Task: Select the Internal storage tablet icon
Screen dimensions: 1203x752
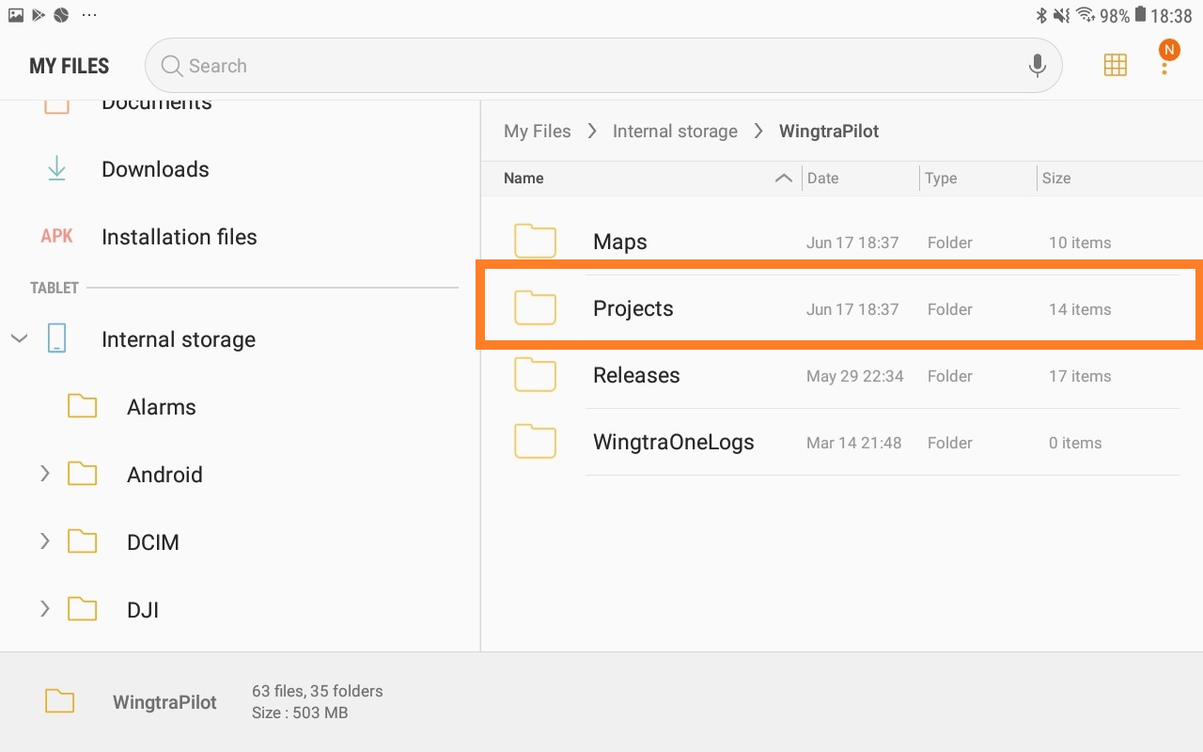Action: 56,339
